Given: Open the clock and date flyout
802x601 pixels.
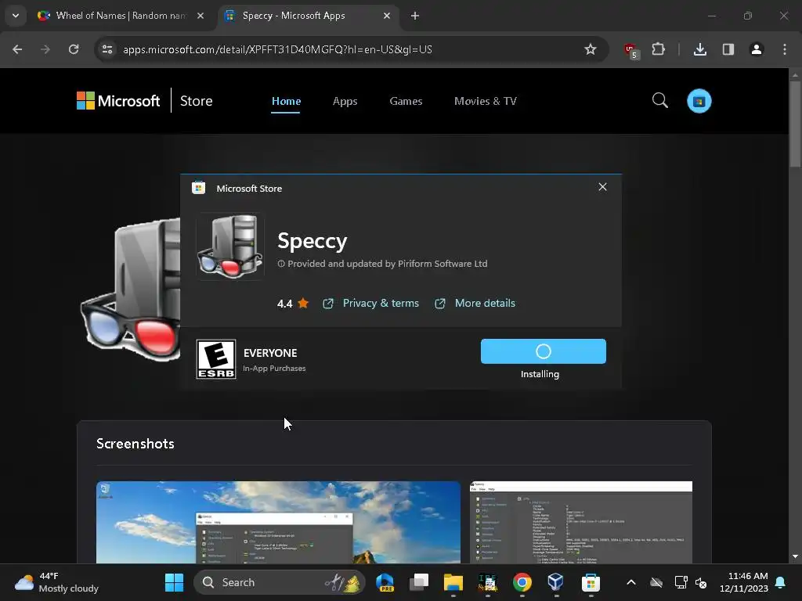Looking at the screenshot, I should [x=744, y=582].
